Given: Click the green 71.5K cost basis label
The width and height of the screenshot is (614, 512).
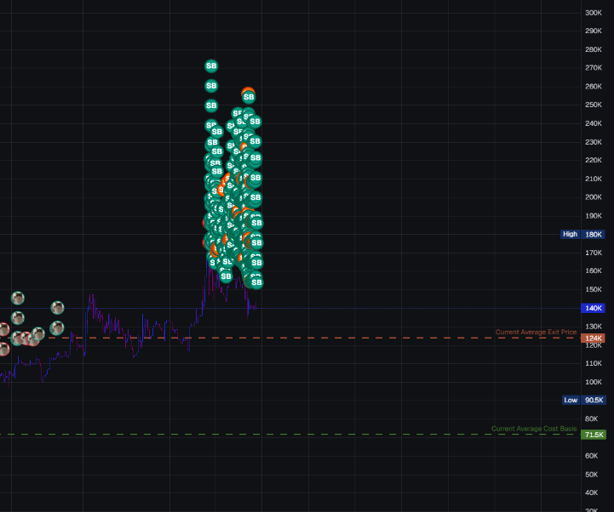Looking at the screenshot, I should click(594, 435).
